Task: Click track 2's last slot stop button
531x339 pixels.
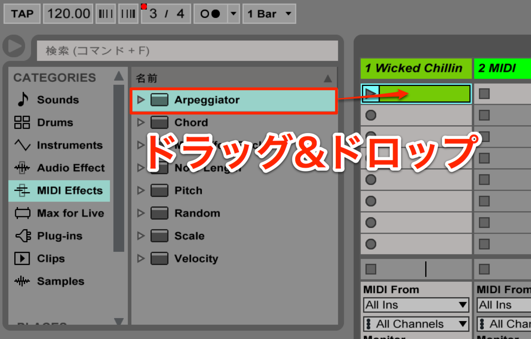Action: pos(484,244)
